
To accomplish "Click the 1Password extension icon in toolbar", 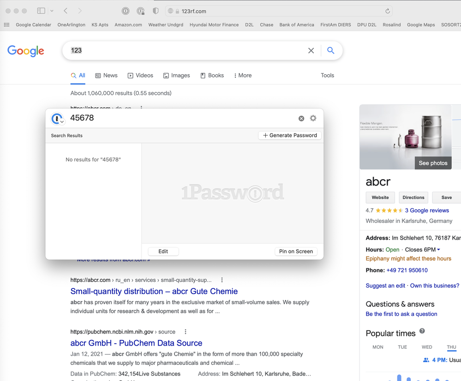I will pos(126,11).
